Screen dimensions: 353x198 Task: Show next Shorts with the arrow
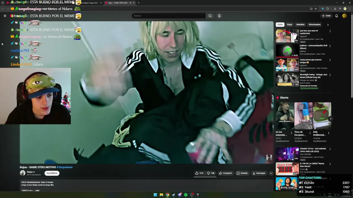330,119
